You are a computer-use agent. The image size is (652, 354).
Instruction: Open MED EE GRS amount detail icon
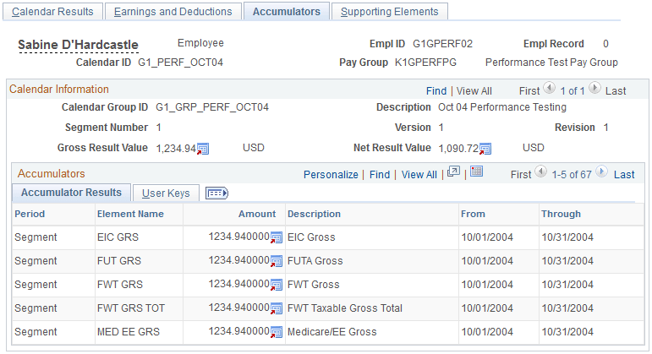click(277, 332)
